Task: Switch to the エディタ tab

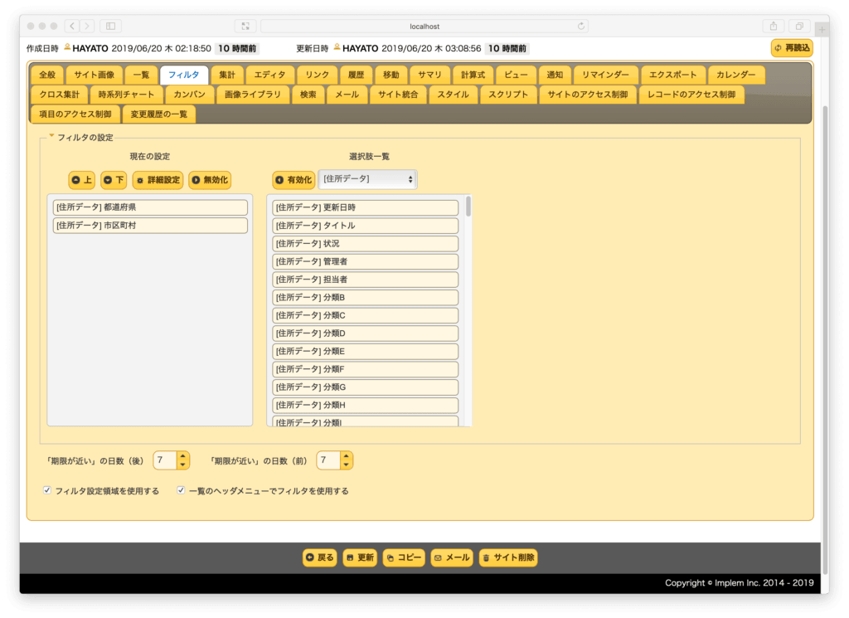Action: pyautogui.click(x=269, y=75)
